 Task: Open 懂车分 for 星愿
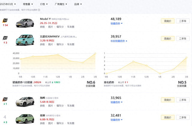click(60, 123)
